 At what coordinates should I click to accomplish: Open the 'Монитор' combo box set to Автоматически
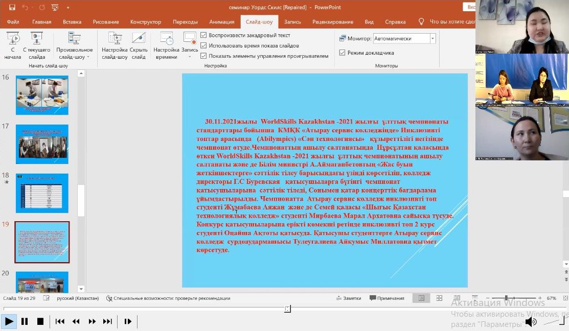[x=404, y=38]
